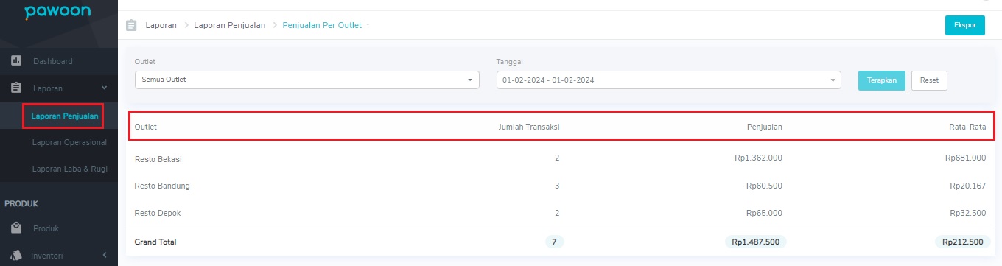The height and width of the screenshot is (266, 1002).
Task: Click the Resto Bekasi row name
Action: click(158, 159)
